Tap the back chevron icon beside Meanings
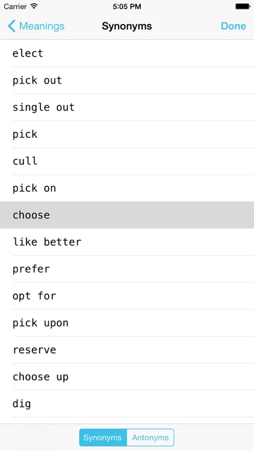Image resolution: width=254 pixels, height=451 pixels. pos(11,26)
